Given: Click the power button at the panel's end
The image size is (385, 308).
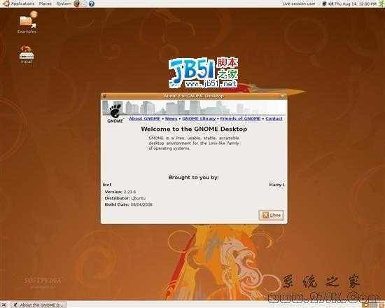Looking at the screenshot, I should tap(381, 3).
